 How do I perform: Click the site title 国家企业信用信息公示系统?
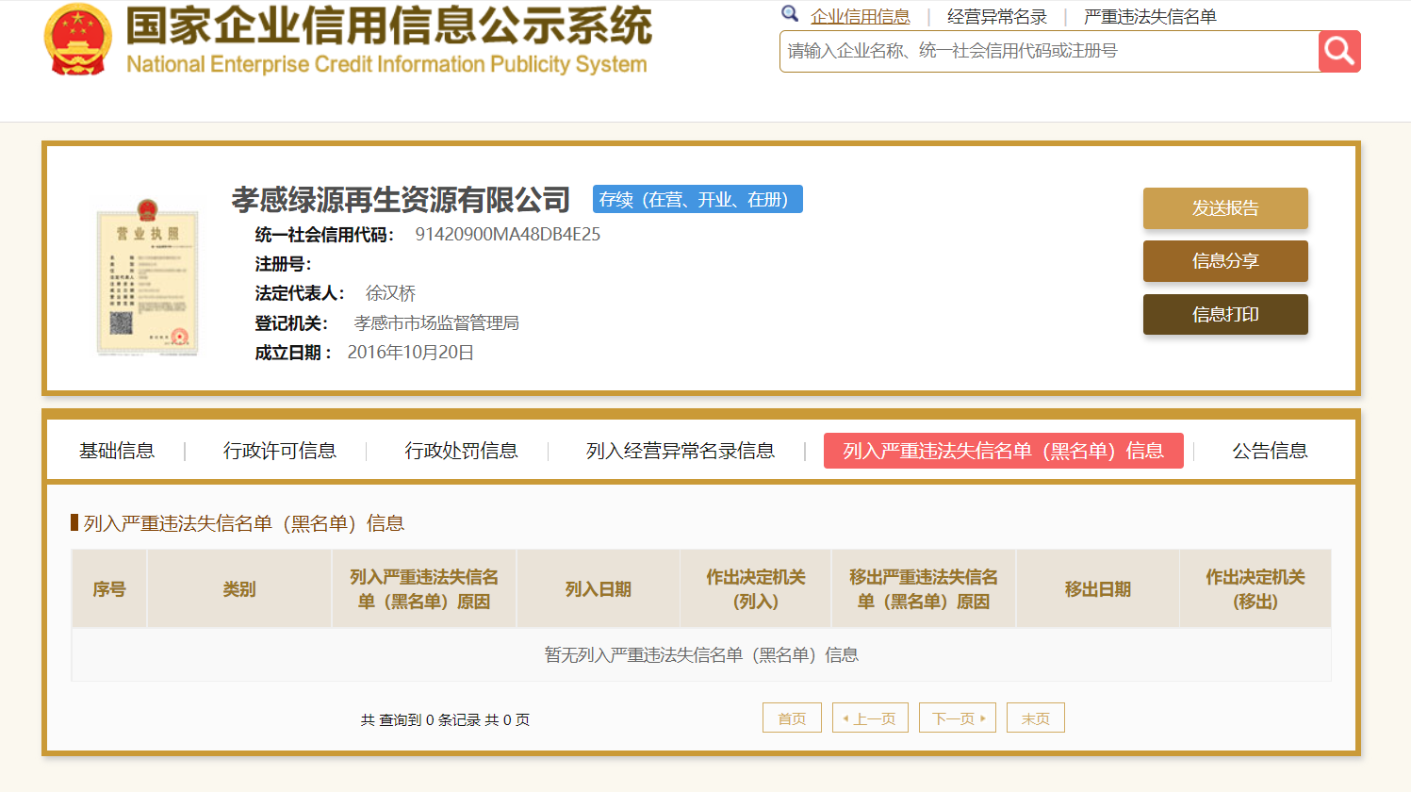coord(388,25)
